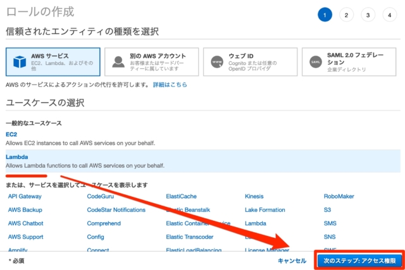405x270 pixels.
Task: Go to step 3 in wizard
Action: coord(368,15)
